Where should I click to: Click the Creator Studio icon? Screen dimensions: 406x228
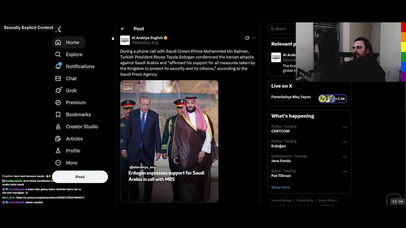[x=58, y=127]
